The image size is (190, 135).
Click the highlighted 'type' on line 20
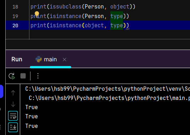click(117, 26)
